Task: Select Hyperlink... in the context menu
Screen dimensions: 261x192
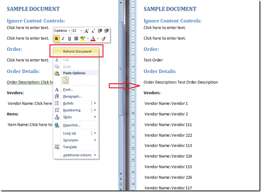Action: click(72, 125)
